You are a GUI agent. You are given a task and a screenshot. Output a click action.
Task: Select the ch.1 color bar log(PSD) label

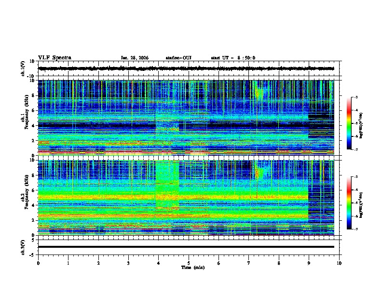click(x=361, y=126)
